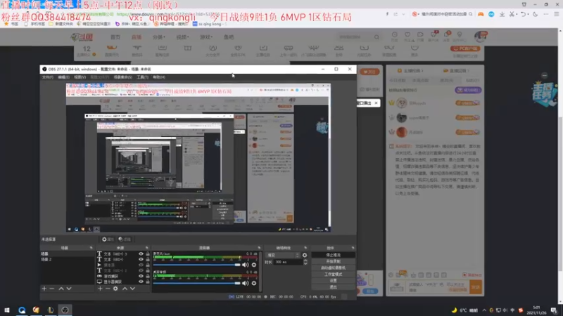Open source properties gear in Sources toolbar
563x316 pixels.
click(115, 289)
